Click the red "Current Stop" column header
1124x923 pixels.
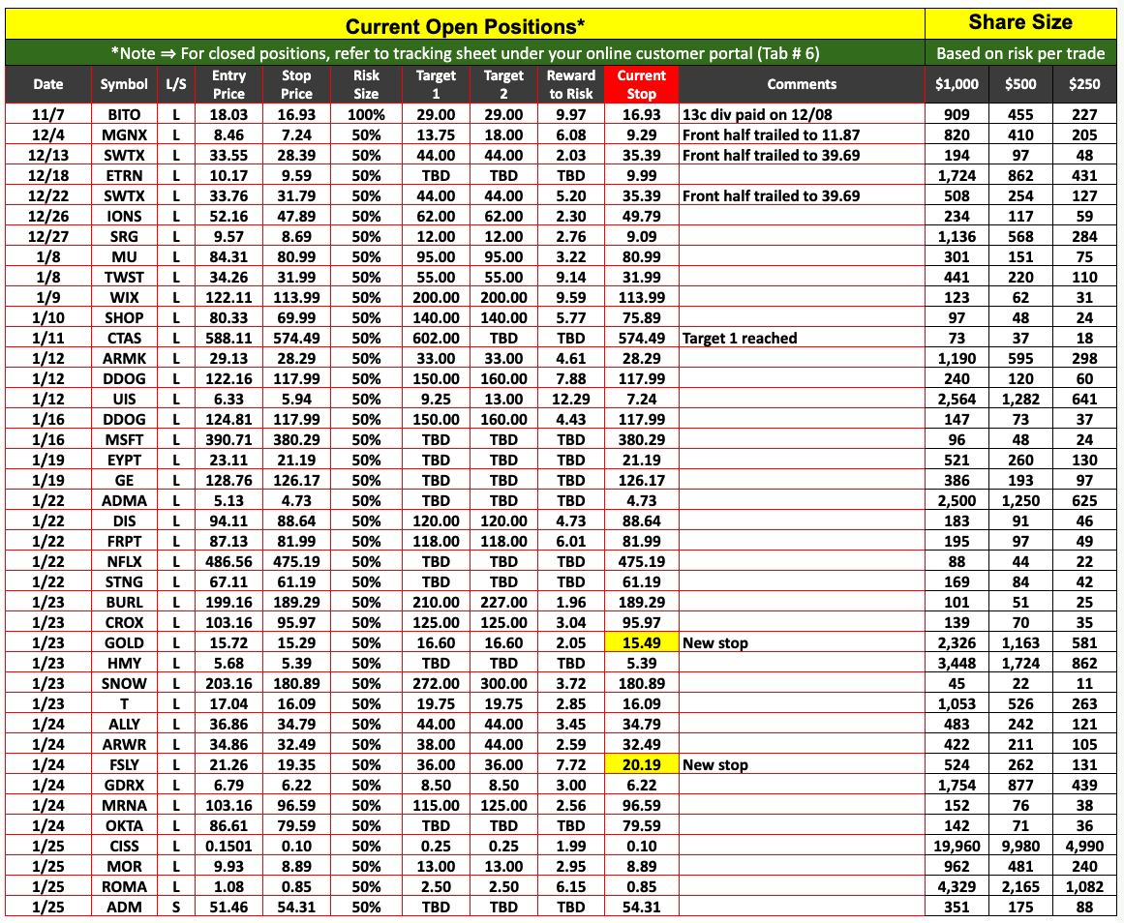[x=641, y=84]
